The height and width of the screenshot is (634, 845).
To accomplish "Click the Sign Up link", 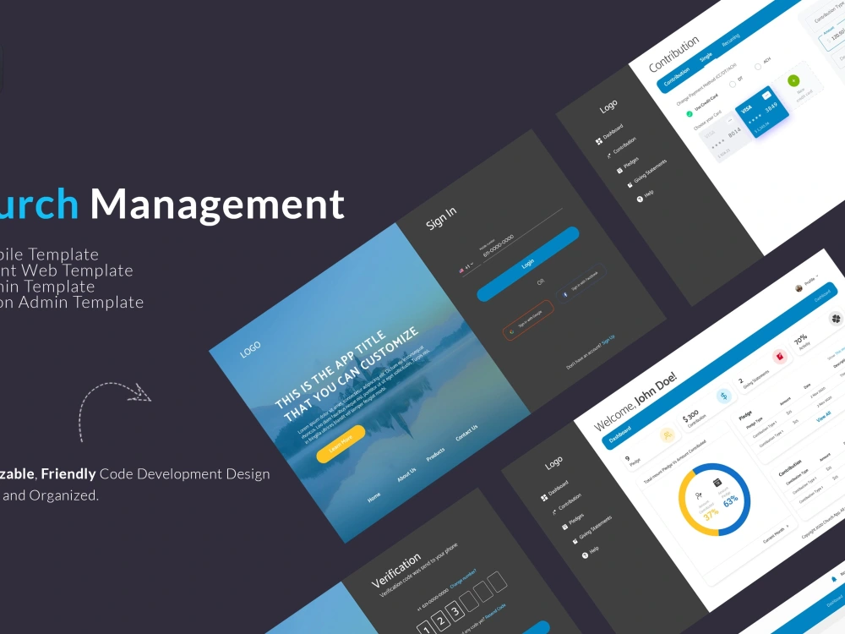I will (608, 340).
